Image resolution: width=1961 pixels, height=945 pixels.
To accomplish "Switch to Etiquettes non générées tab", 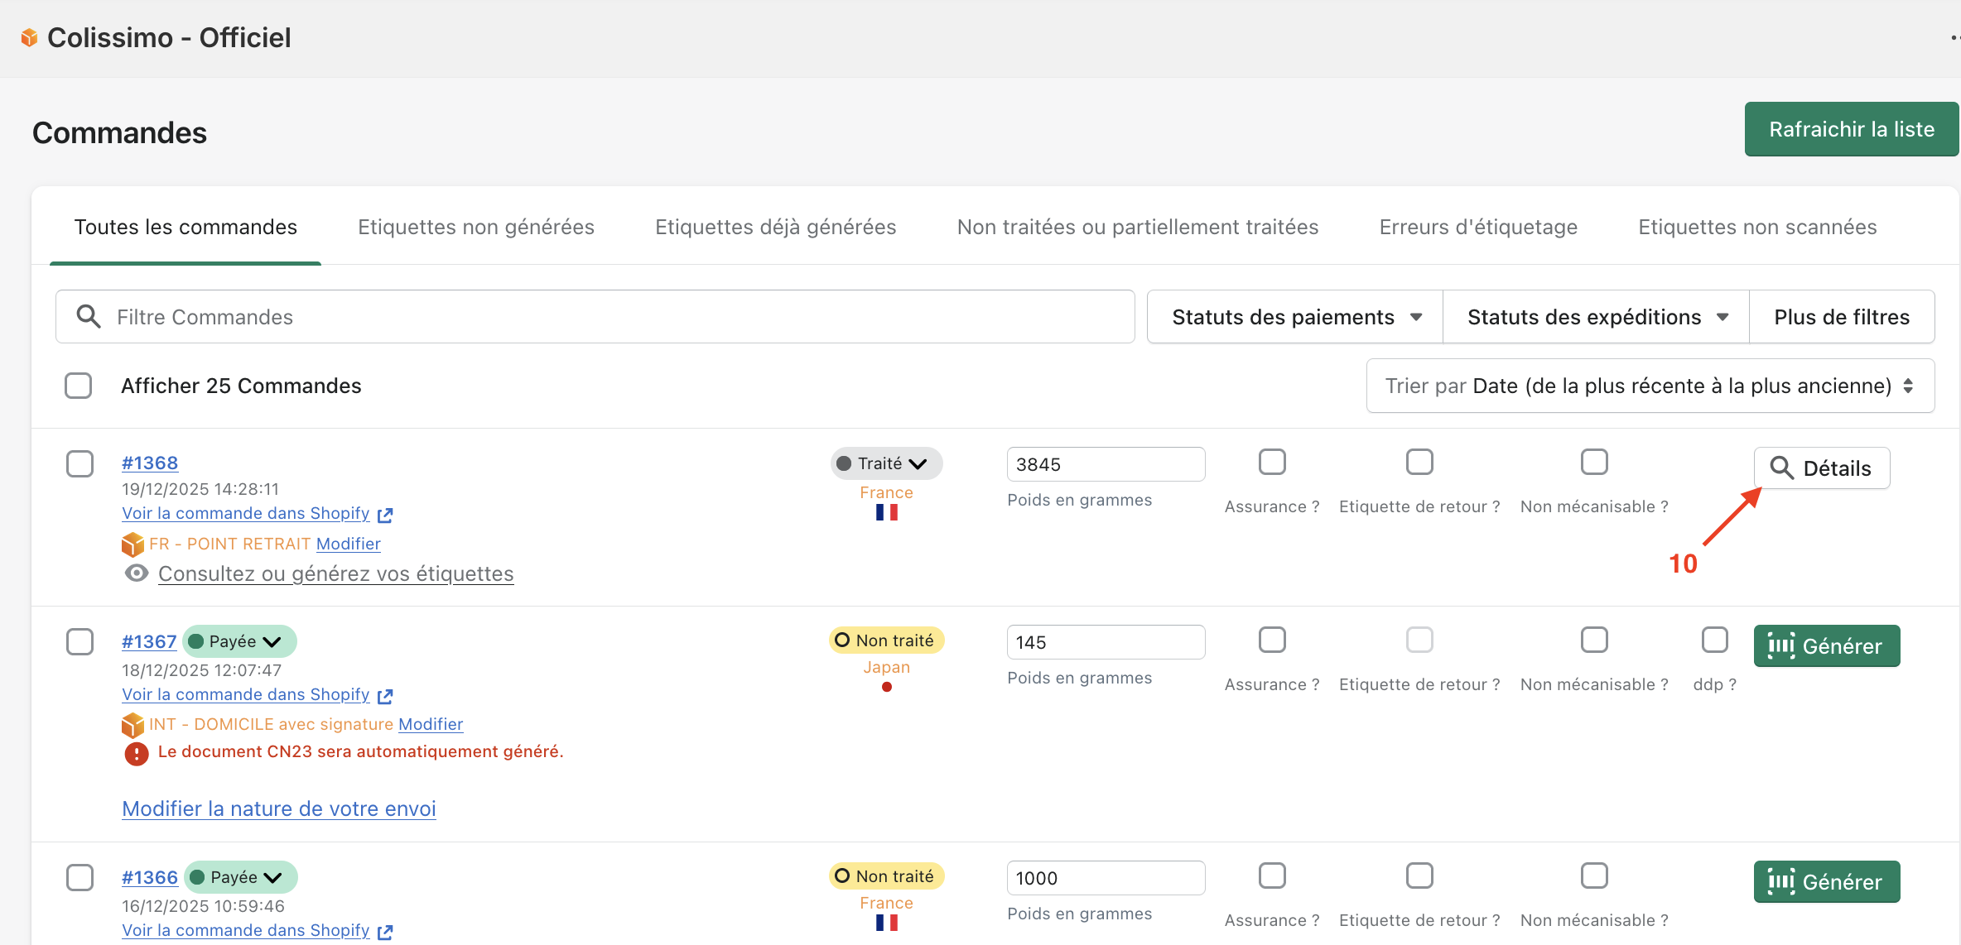I will tap(476, 227).
